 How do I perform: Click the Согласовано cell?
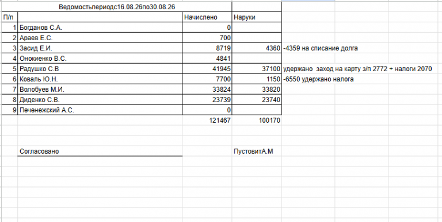point(100,151)
